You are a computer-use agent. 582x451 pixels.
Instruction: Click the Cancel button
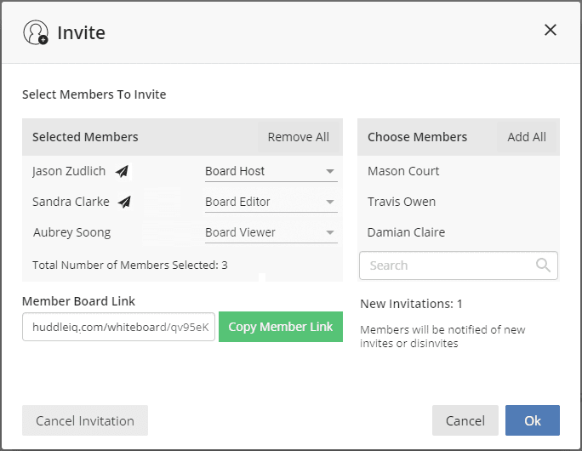coord(465,420)
